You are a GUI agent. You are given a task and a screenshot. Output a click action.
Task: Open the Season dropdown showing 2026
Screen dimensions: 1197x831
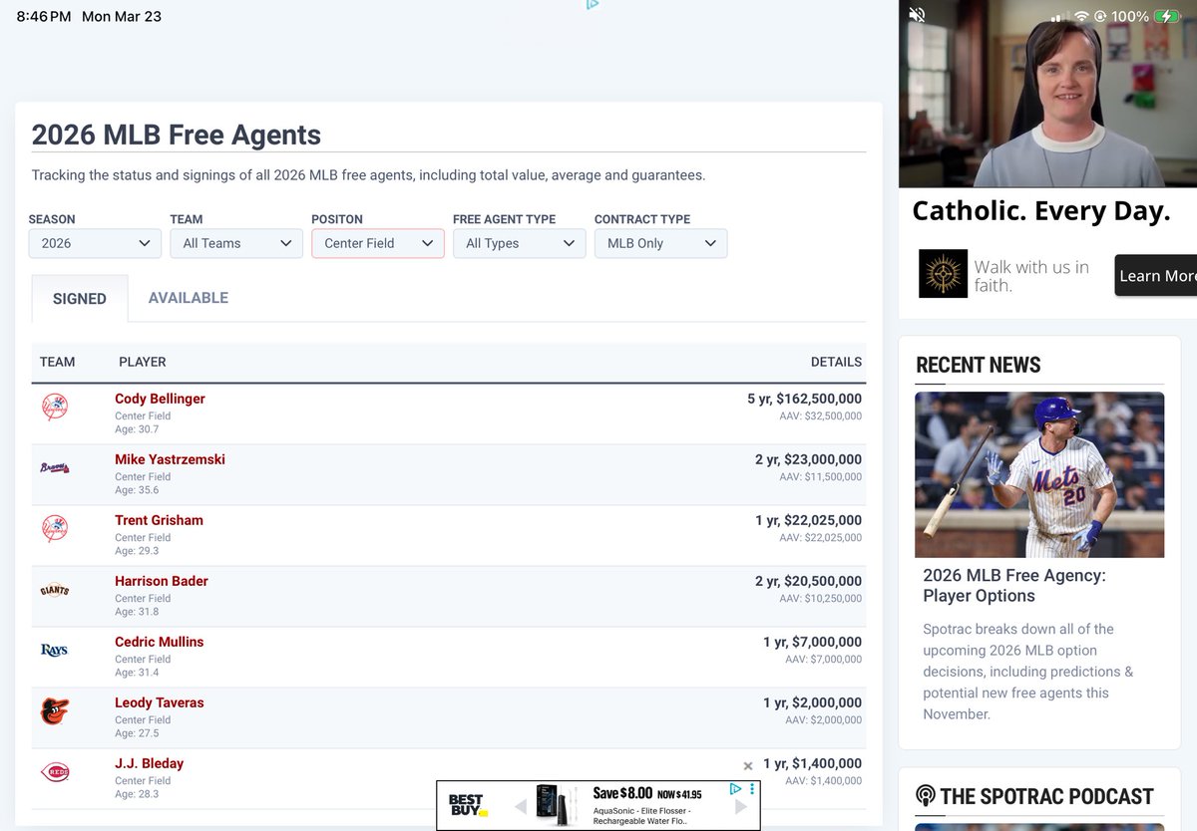coord(94,243)
